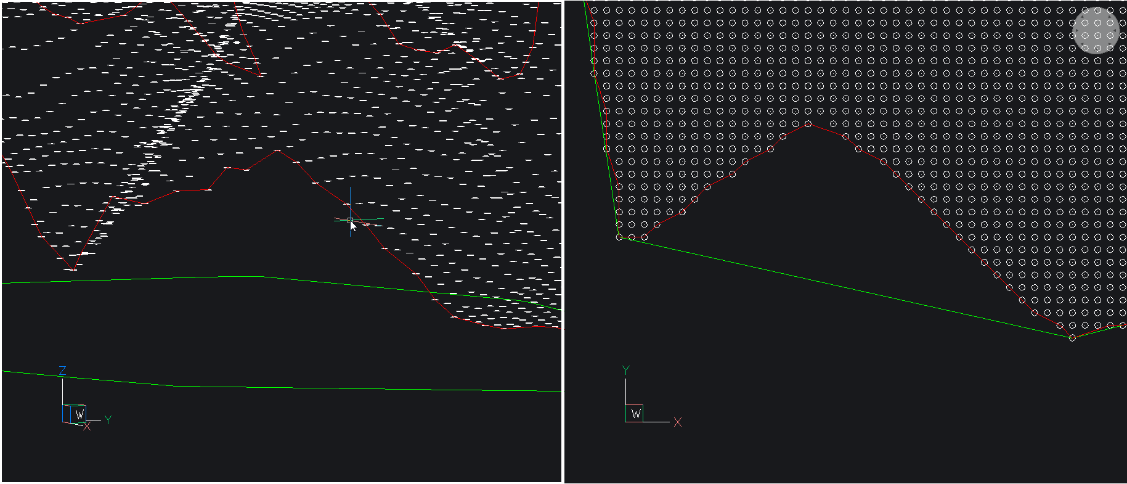
Task: Click the lowest red valley vertex in left viewport
Action: coord(73,269)
